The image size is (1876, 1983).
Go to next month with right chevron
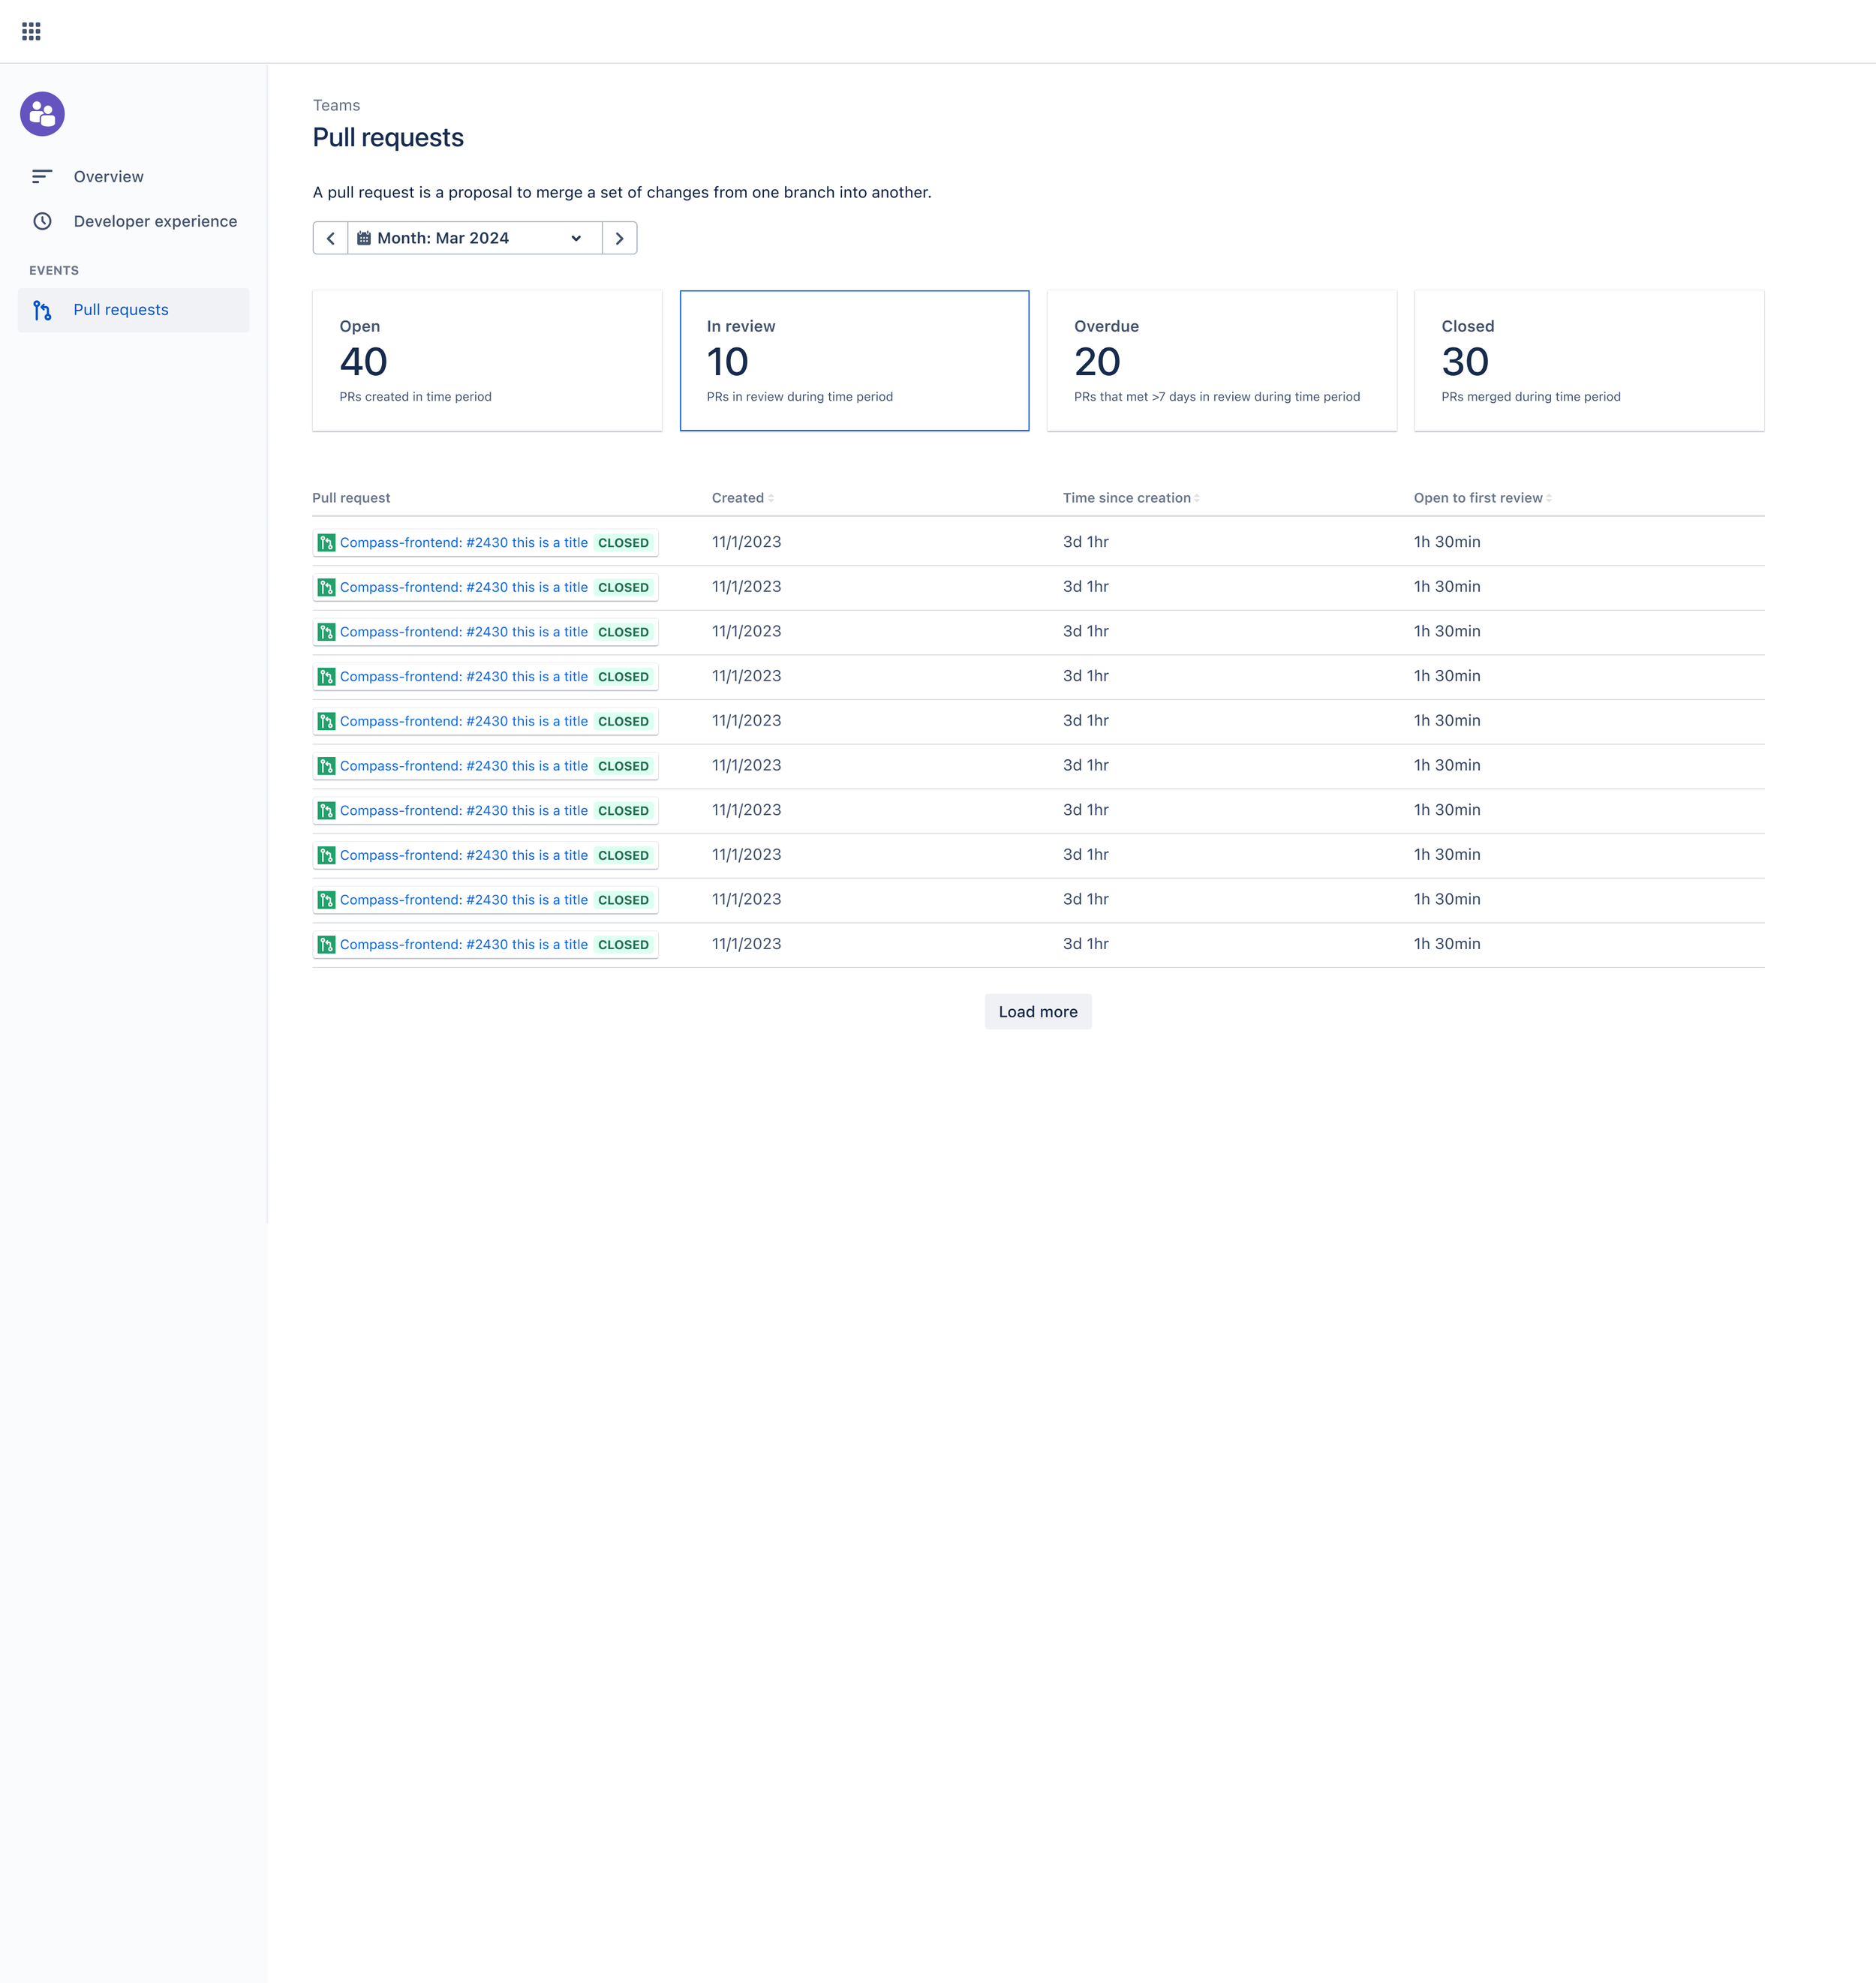point(619,238)
